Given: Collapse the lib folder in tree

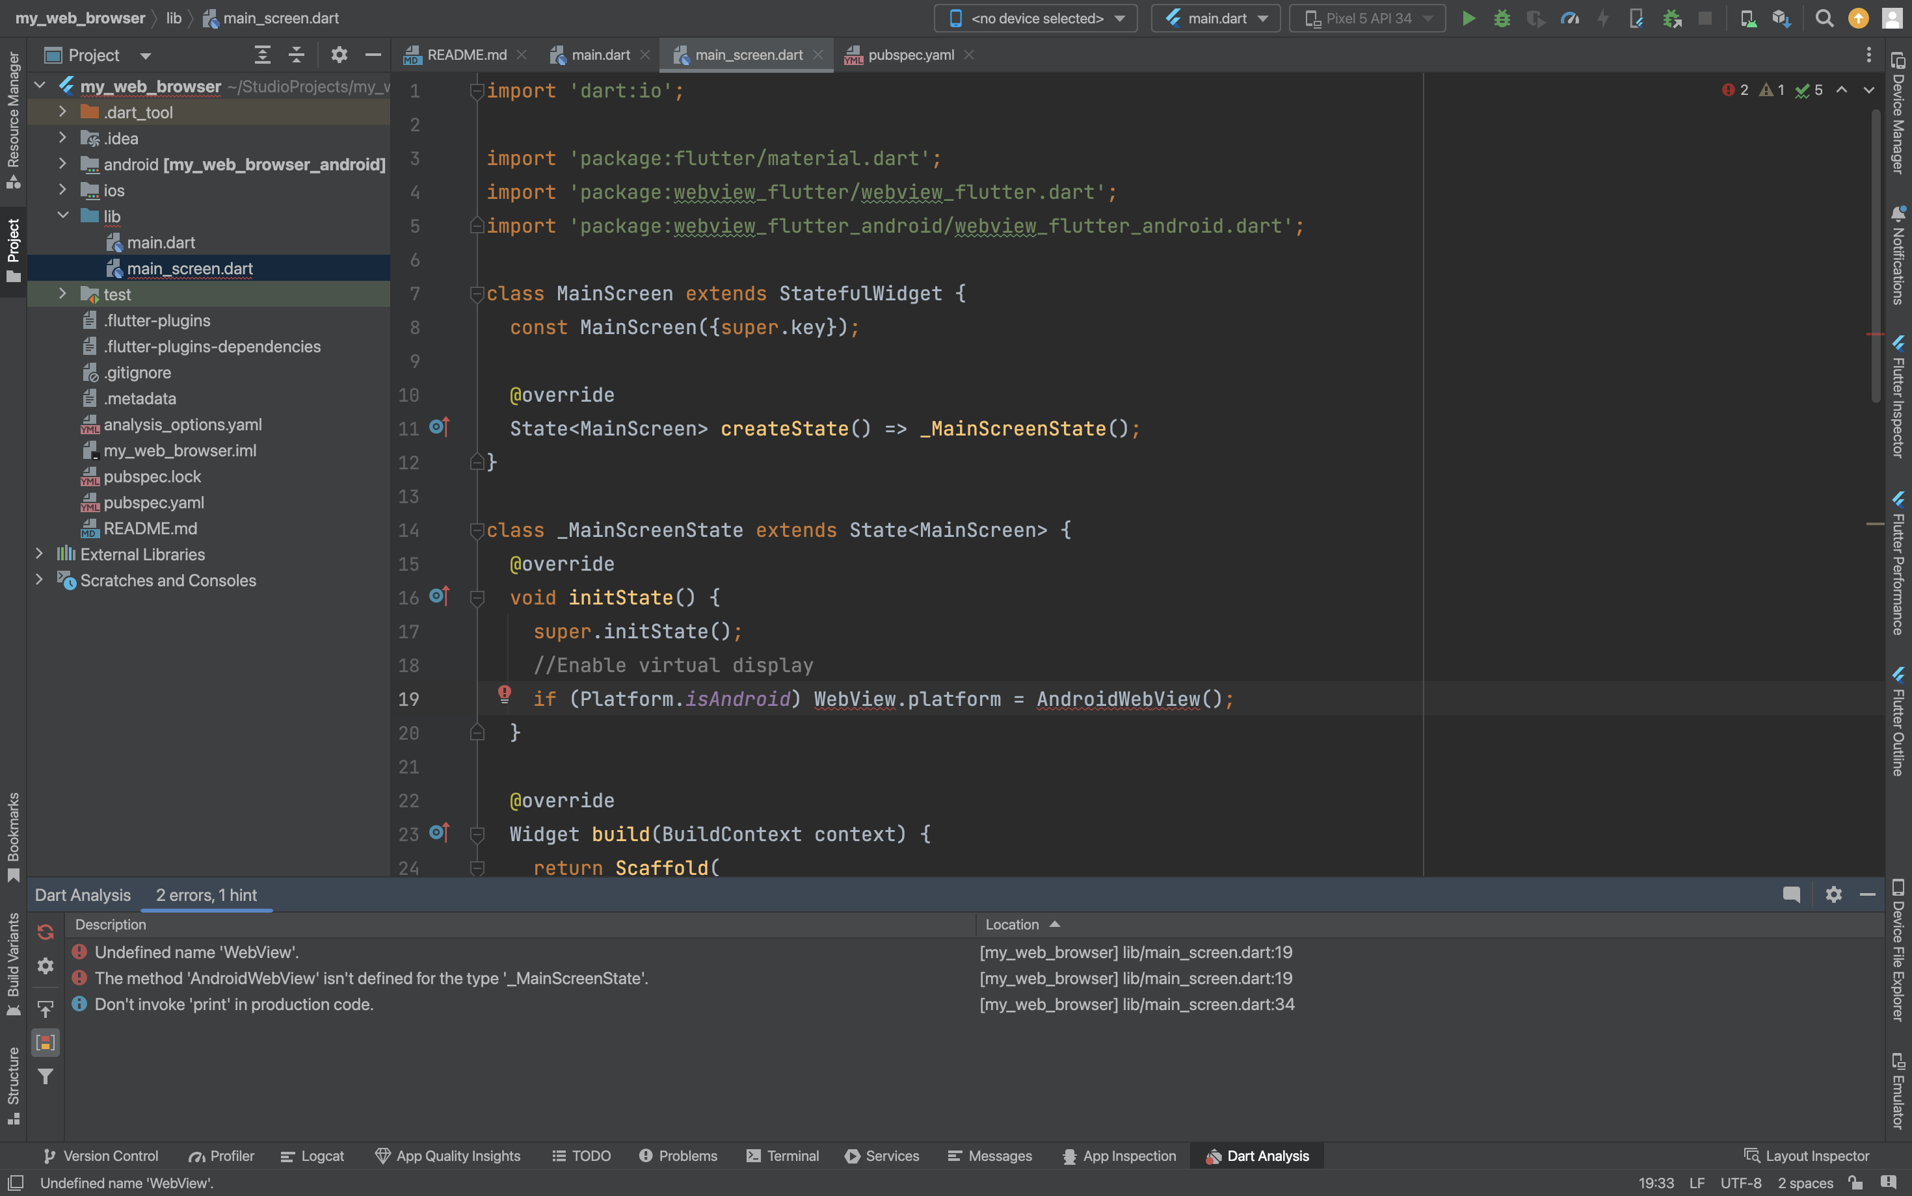Looking at the screenshot, I should coord(62,216).
